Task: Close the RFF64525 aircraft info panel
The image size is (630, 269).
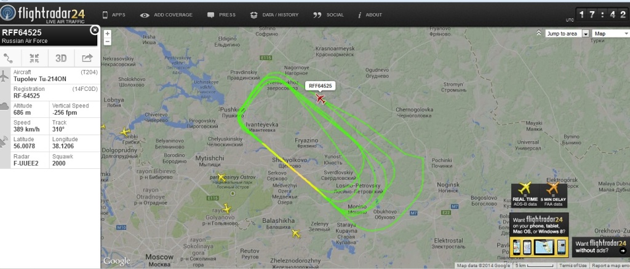Action: 94,30
